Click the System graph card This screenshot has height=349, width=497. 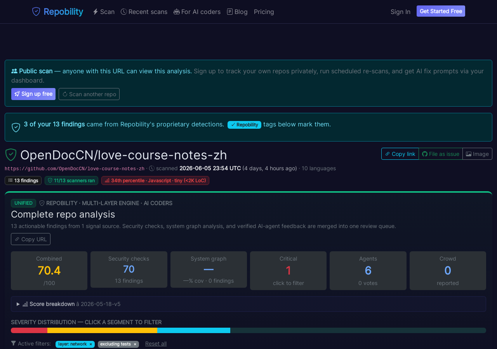[x=209, y=270]
